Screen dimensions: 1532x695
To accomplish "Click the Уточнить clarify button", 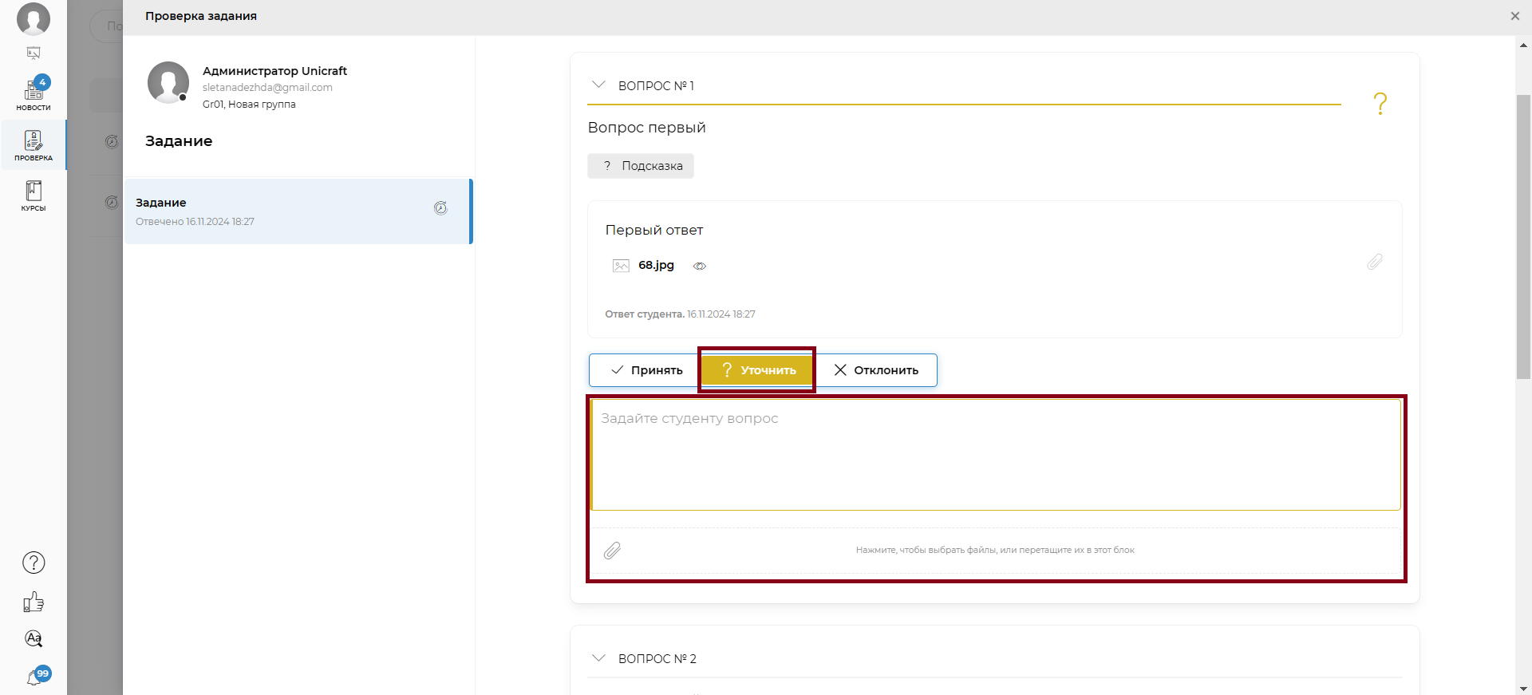I will click(x=757, y=370).
